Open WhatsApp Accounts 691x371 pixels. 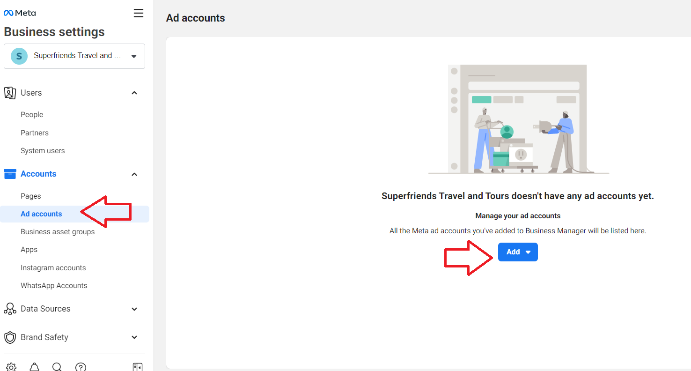click(x=54, y=286)
